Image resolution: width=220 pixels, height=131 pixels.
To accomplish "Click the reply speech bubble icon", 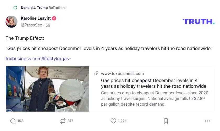I will [x=13, y=121].
